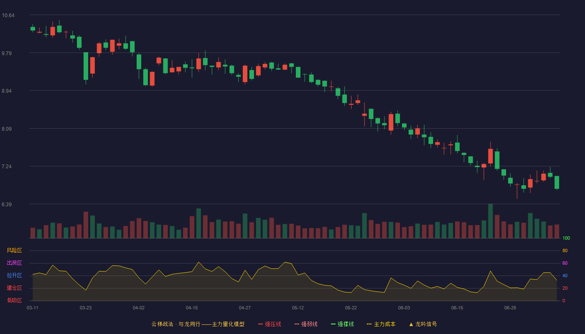The width and height of the screenshot is (585, 334).
Task: Toggle the green 强撑线 legend item
Action: (x=342, y=324)
